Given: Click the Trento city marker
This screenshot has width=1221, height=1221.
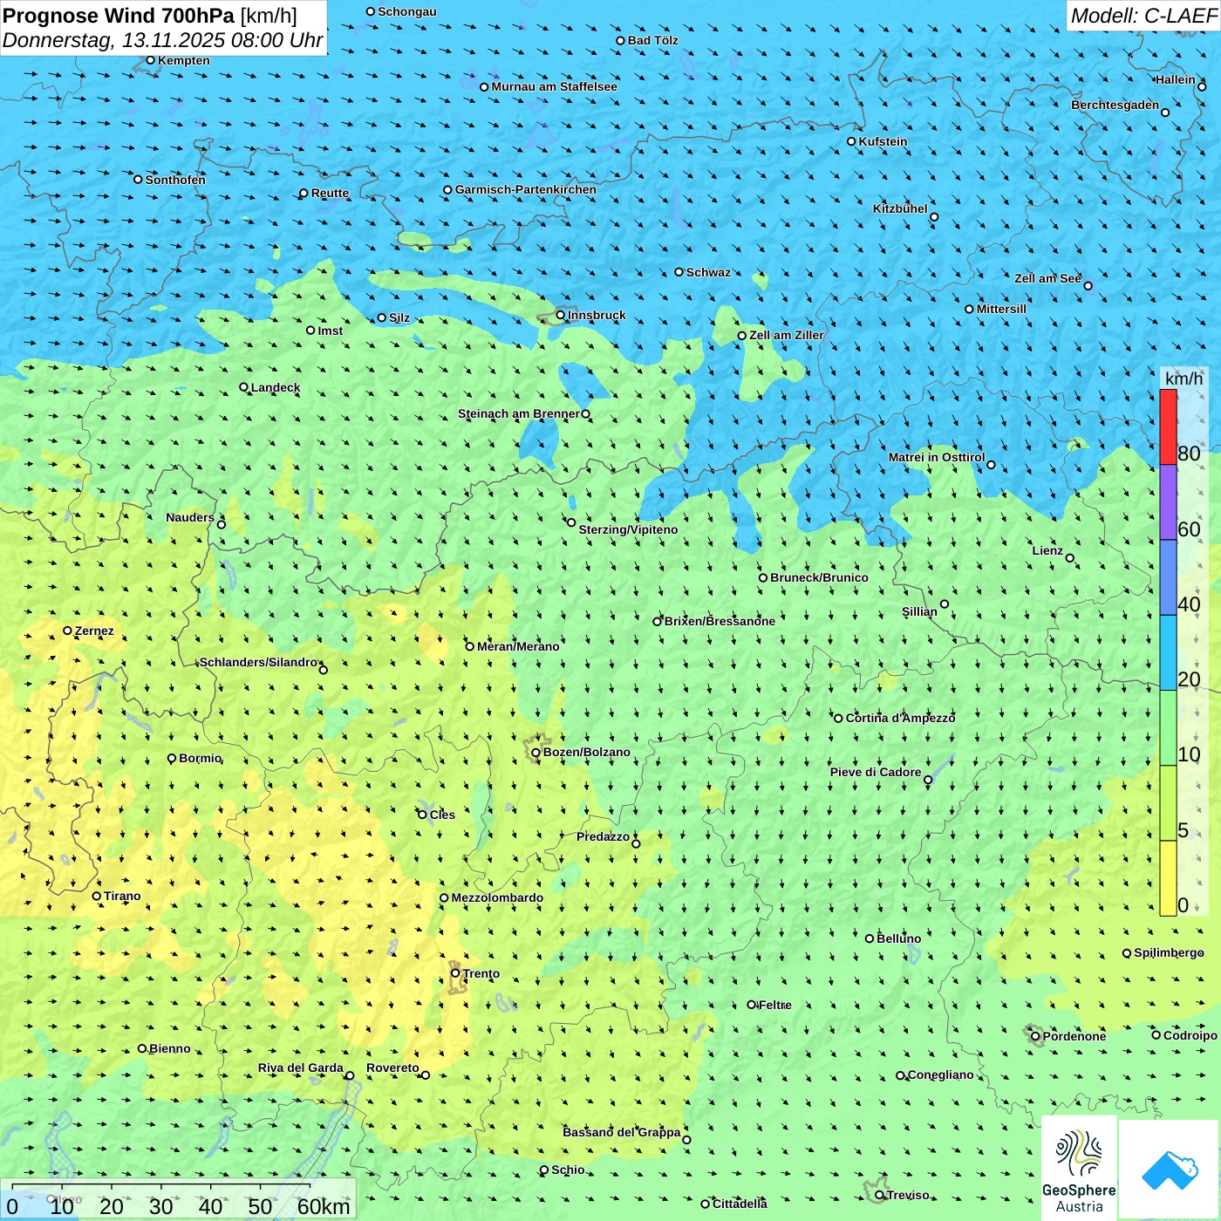Looking at the screenshot, I should coord(455,973).
